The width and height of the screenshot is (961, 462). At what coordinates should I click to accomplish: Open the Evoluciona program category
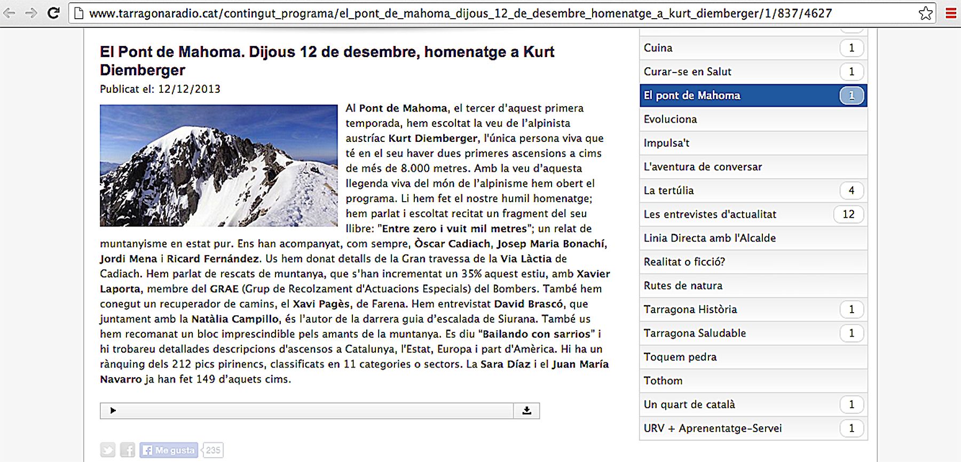[x=753, y=119]
